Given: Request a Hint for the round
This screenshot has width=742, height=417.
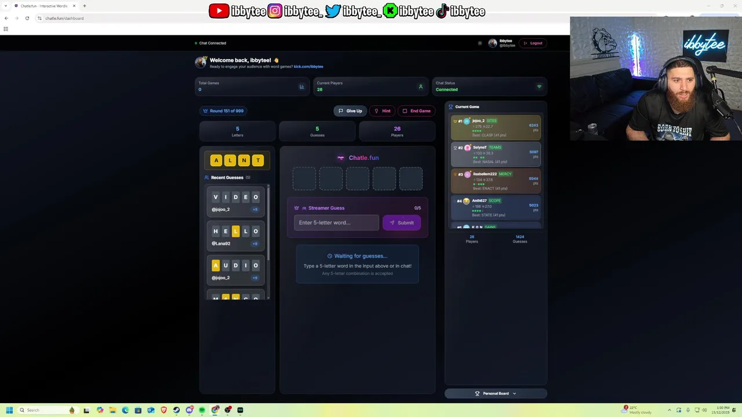Looking at the screenshot, I should [382, 111].
